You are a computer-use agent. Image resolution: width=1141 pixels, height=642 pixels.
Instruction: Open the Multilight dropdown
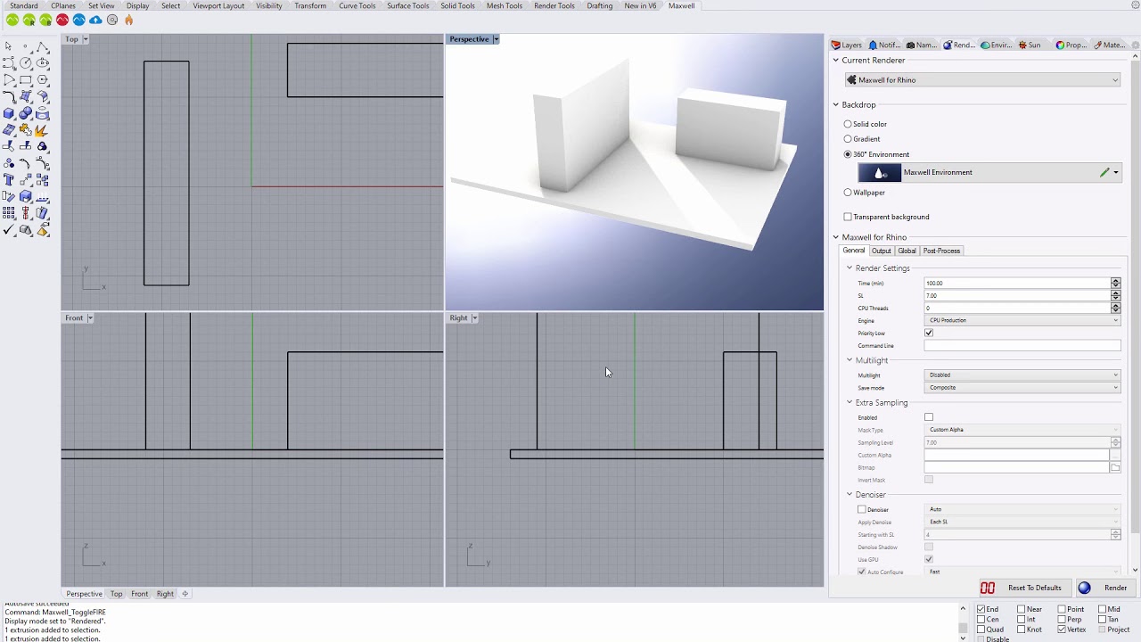[x=1022, y=375]
